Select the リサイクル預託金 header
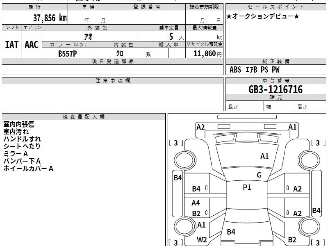This screenshot has height=246, width=328. pyautogui.click(x=204, y=45)
